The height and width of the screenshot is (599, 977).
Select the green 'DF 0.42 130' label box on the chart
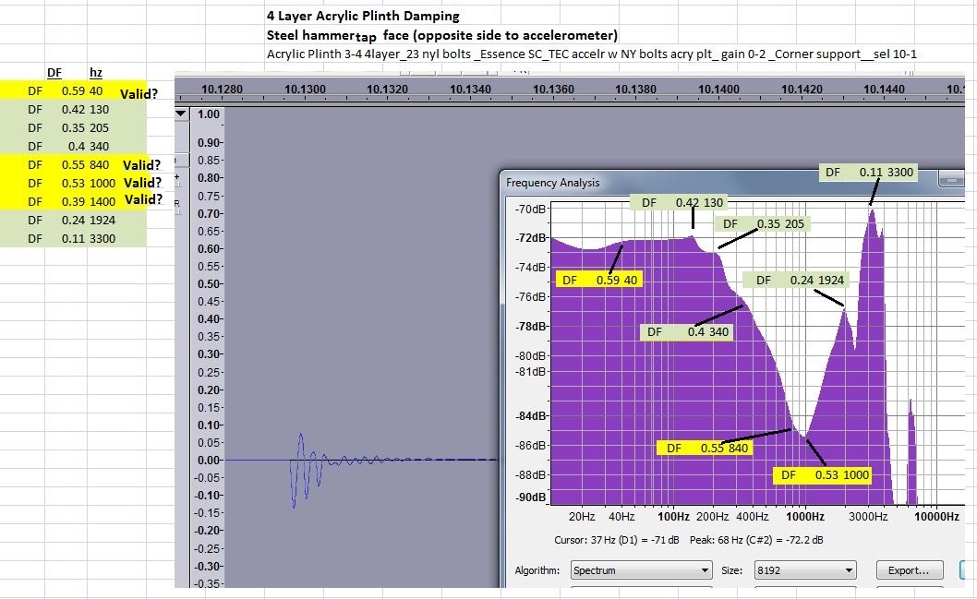tap(679, 202)
